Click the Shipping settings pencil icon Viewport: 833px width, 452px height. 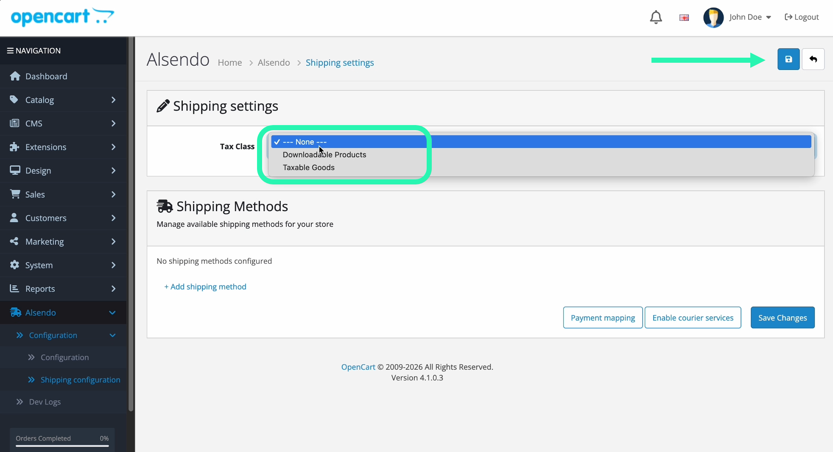pyautogui.click(x=163, y=106)
